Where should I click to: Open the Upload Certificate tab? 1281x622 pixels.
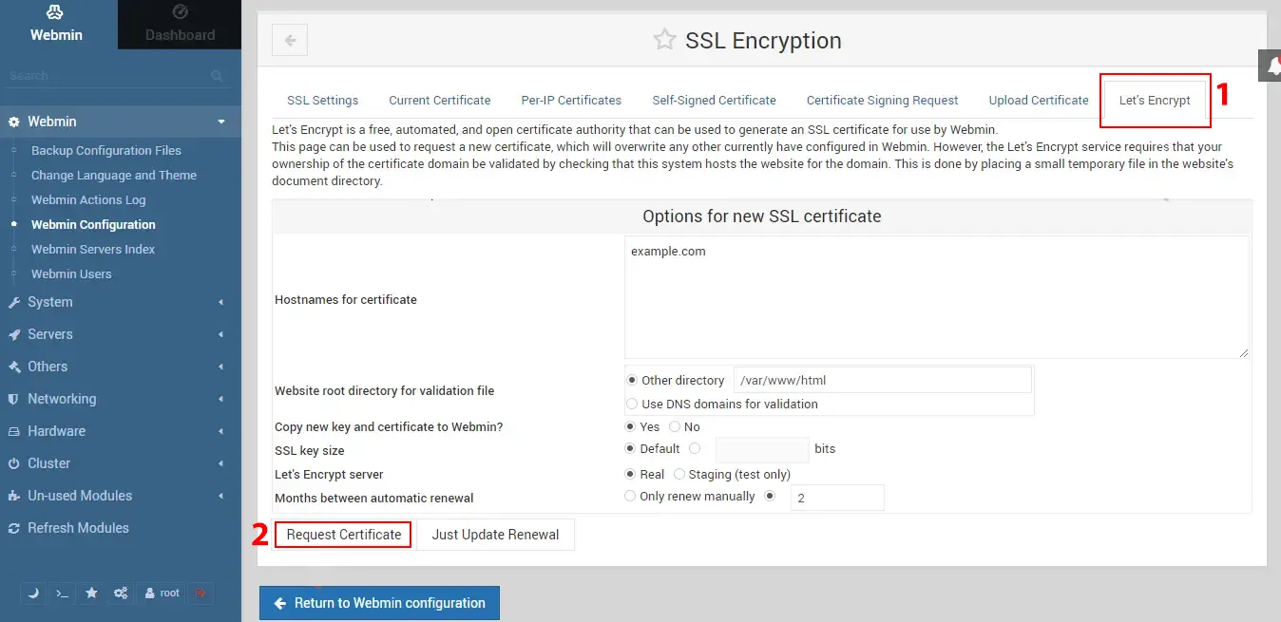tap(1039, 100)
